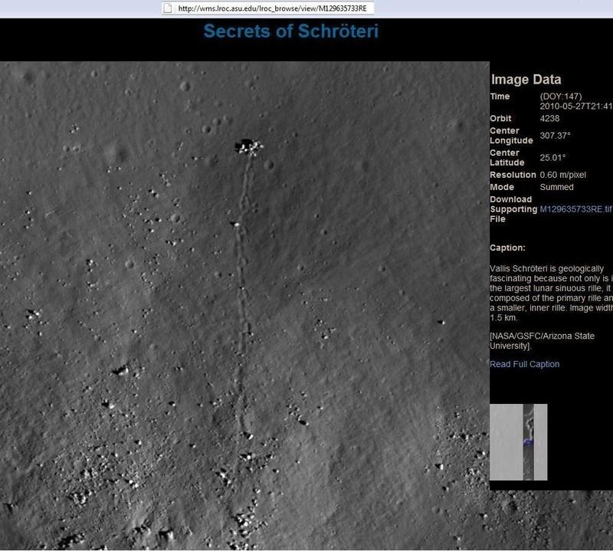Select the Center Latitude value 25.01°
The height and width of the screenshot is (551, 613).
[552, 158]
